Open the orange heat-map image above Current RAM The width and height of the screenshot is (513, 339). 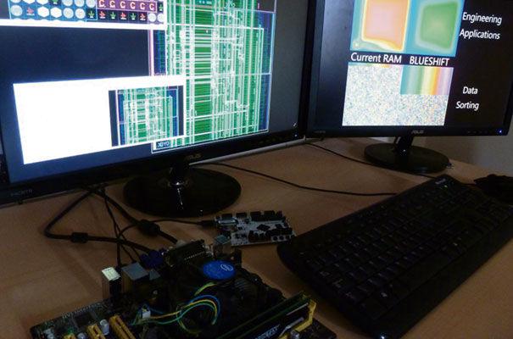(379, 26)
